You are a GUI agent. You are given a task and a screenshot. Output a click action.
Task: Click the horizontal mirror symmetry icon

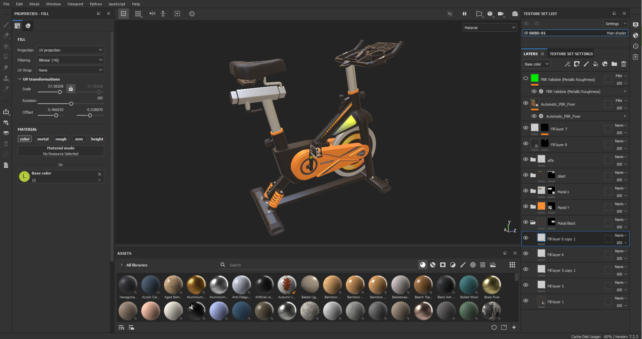tap(152, 14)
